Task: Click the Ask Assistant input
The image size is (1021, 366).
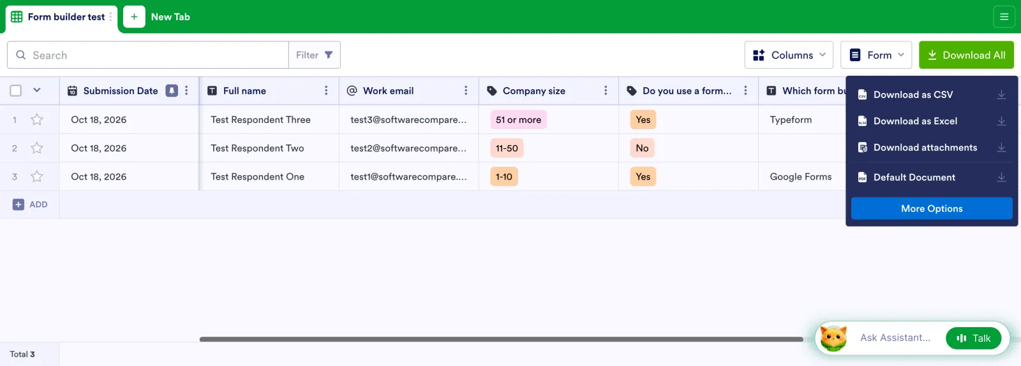Action: point(895,338)
